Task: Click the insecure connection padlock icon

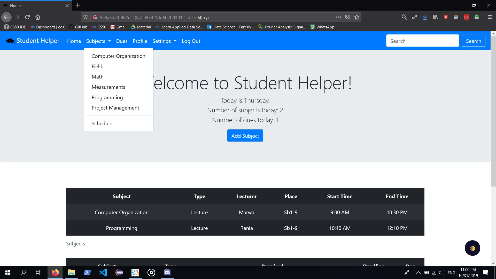Action: point(95,17)
